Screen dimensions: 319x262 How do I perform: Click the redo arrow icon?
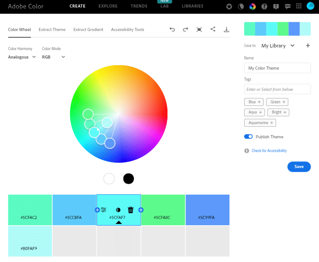(185, 30)
